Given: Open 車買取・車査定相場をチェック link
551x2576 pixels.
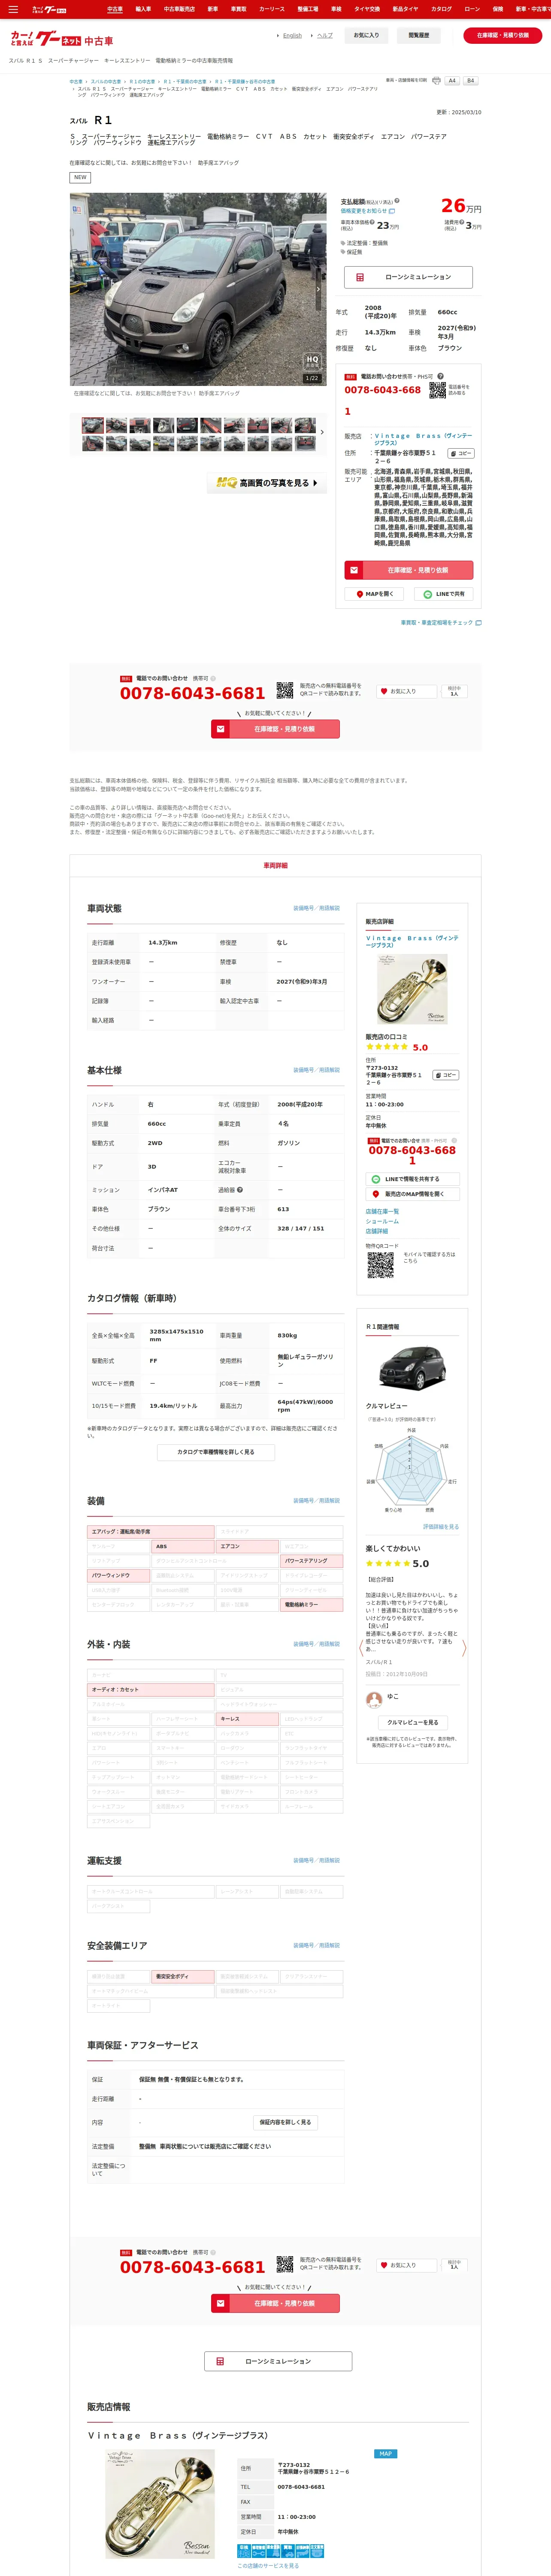Looking at the screenshot, I should click(x=441, y=623).
